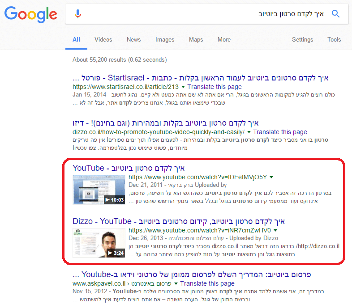
Task: Focus the Google search input field
Action: point(207,14)
